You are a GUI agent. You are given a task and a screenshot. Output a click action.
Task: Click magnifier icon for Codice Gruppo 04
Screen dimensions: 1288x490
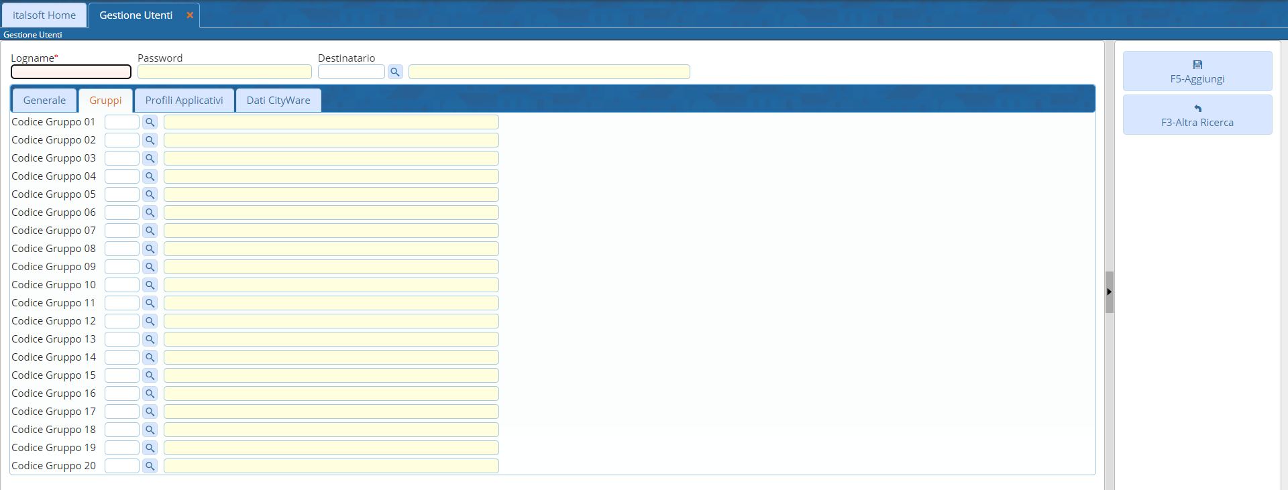click(150, 176)
